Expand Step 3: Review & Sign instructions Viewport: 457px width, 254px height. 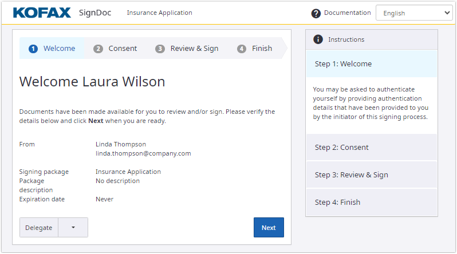(x=371, y=175)
